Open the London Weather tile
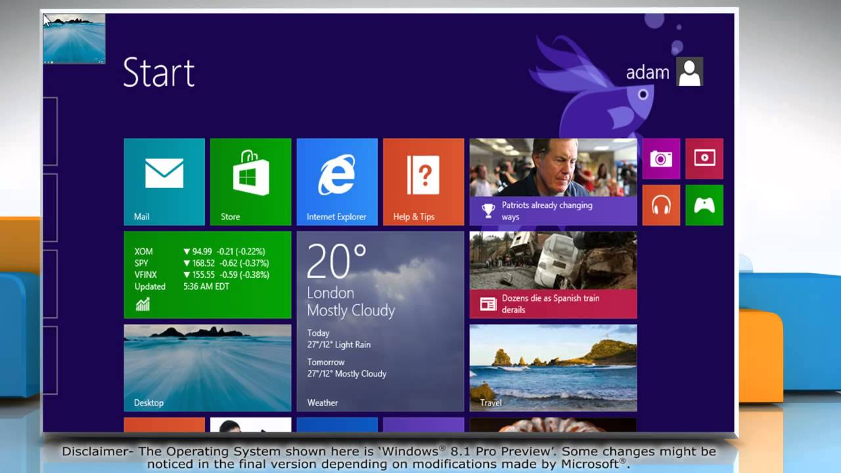This screenshot has height=473, width=841. pyautogui.click(x=380, y=321)
